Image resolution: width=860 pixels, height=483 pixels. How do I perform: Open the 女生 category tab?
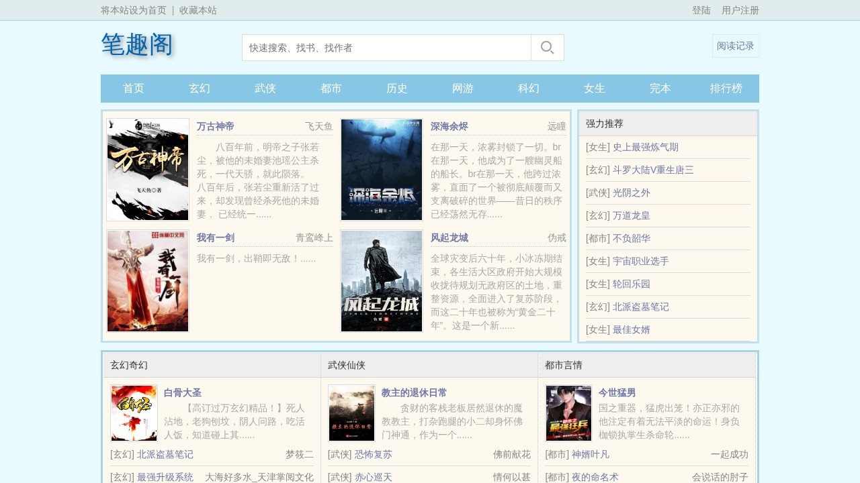595,89
